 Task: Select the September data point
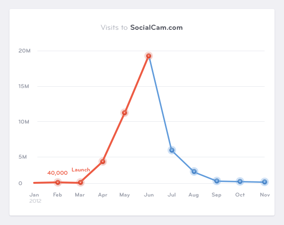(217, 181)
